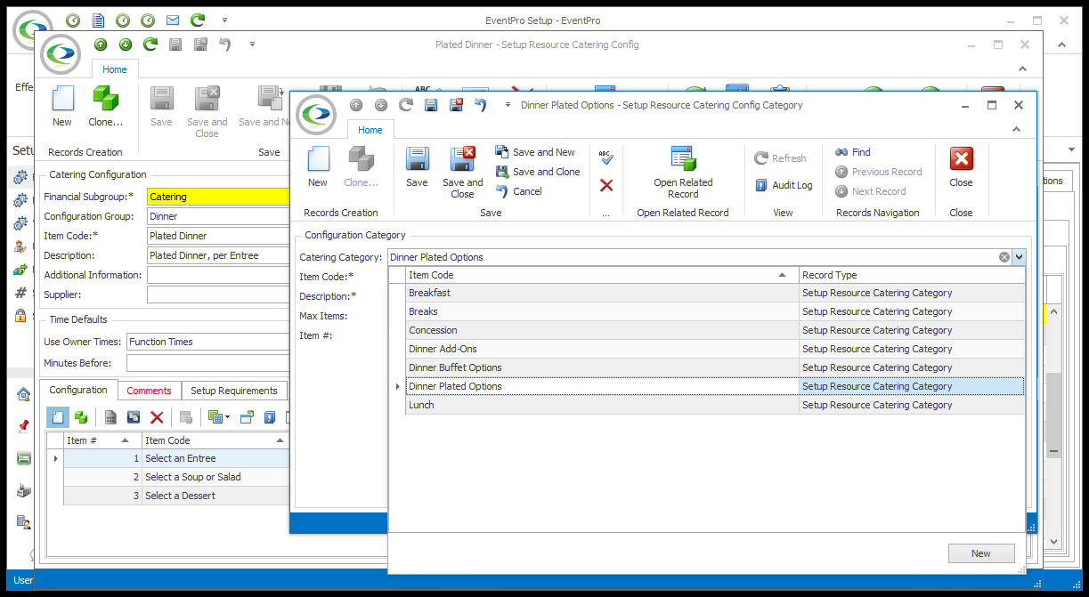Select Lunch in the category list

click(x=715, y=405)
